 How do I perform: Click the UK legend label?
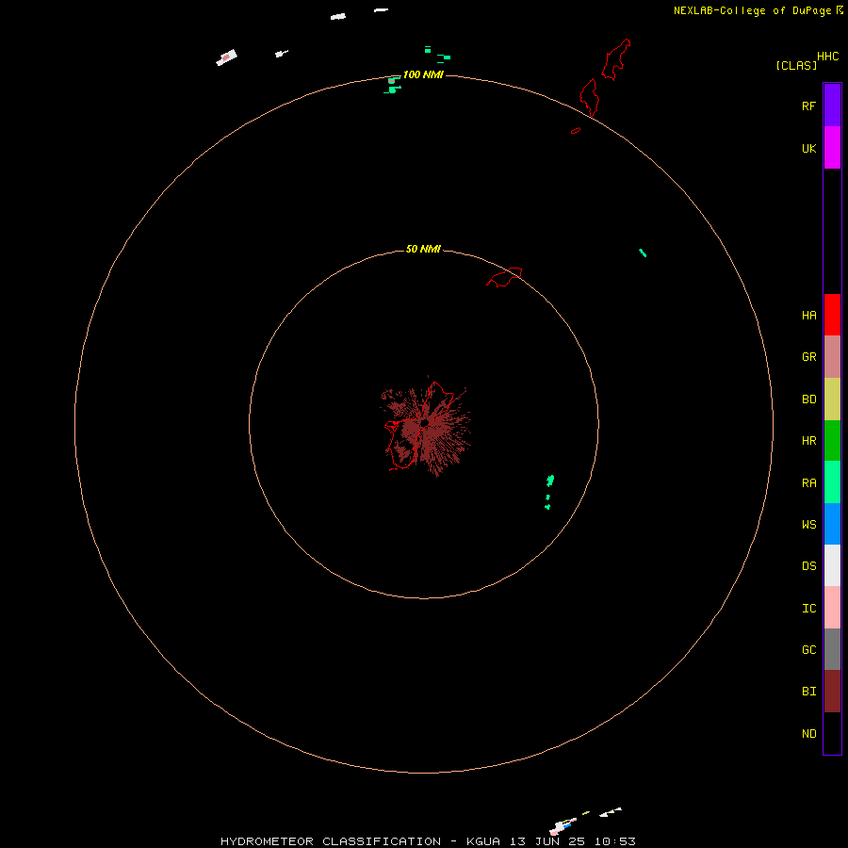tap(808, 148)
